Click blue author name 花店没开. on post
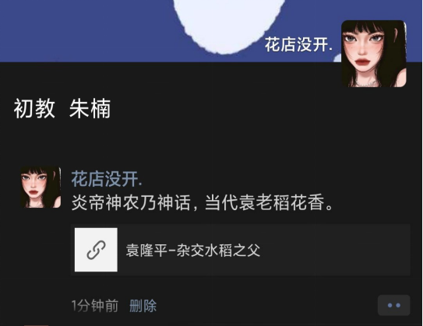Viewport: 423px width, 326px height. click(x=107, y=179)
